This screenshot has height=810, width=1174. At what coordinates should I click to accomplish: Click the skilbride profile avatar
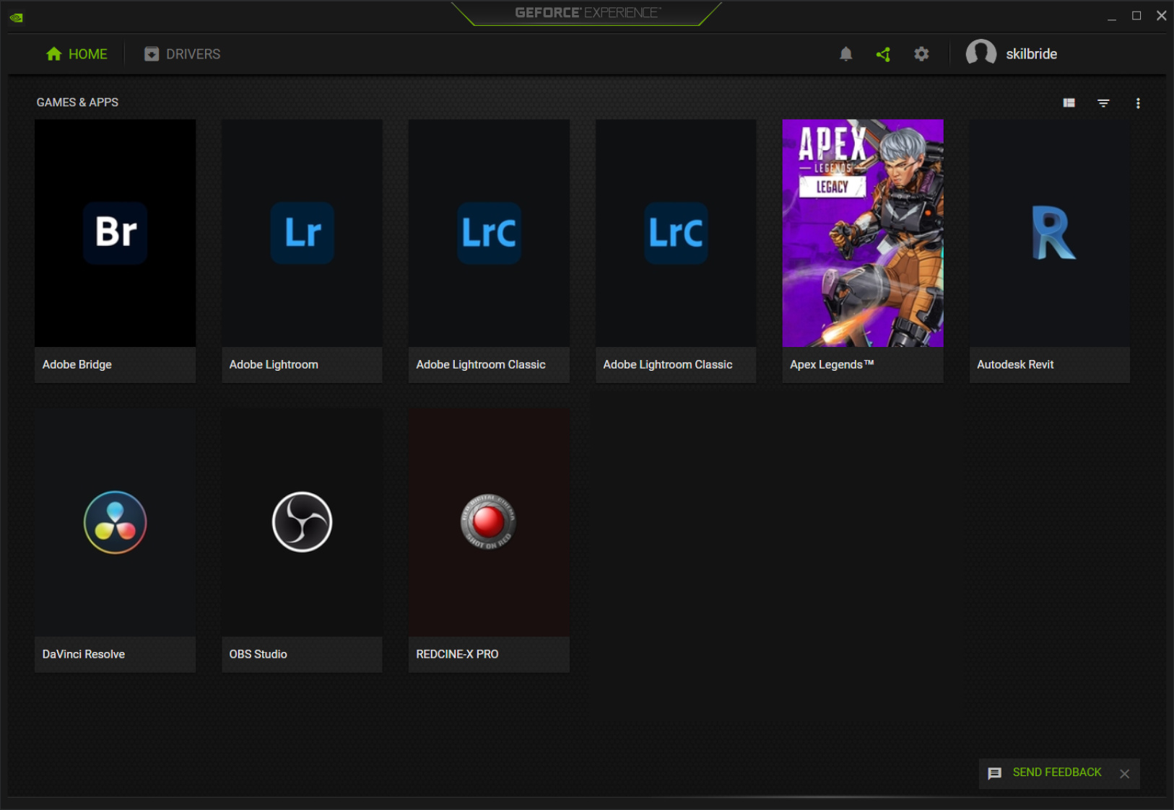pos(980,53)
